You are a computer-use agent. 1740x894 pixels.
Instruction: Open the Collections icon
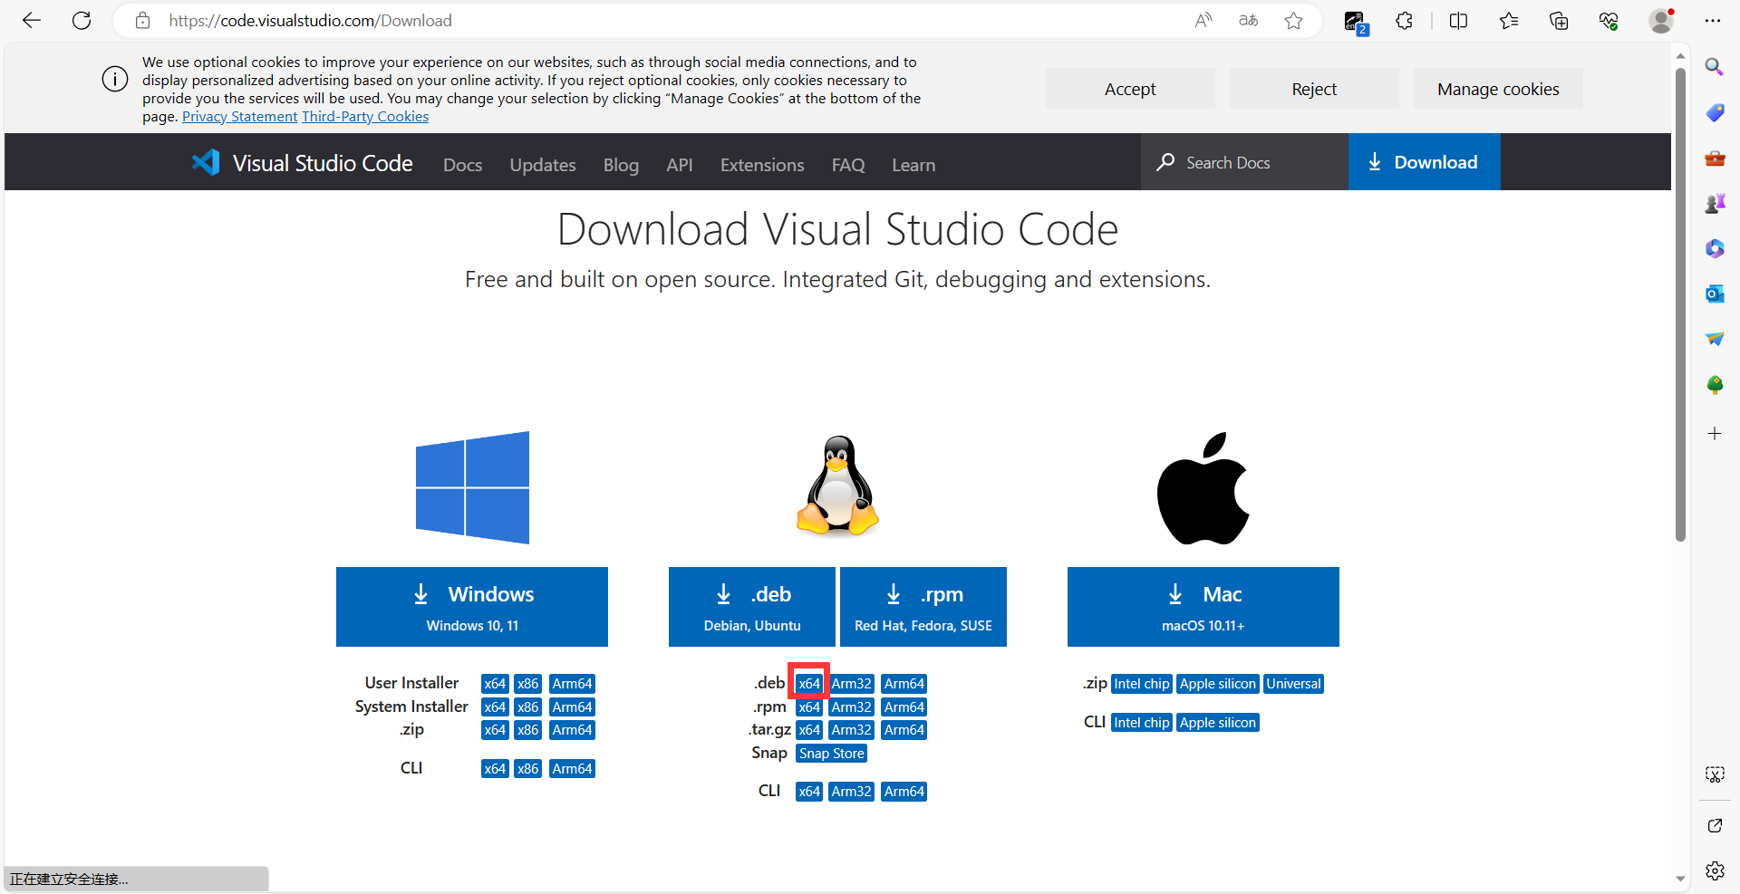tap(1559, 21)
